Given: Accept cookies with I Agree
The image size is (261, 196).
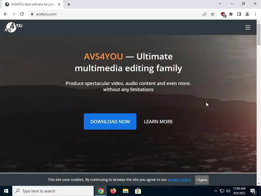Looking at the screenshot, I should pyautogui.click(x=202, y=180).
